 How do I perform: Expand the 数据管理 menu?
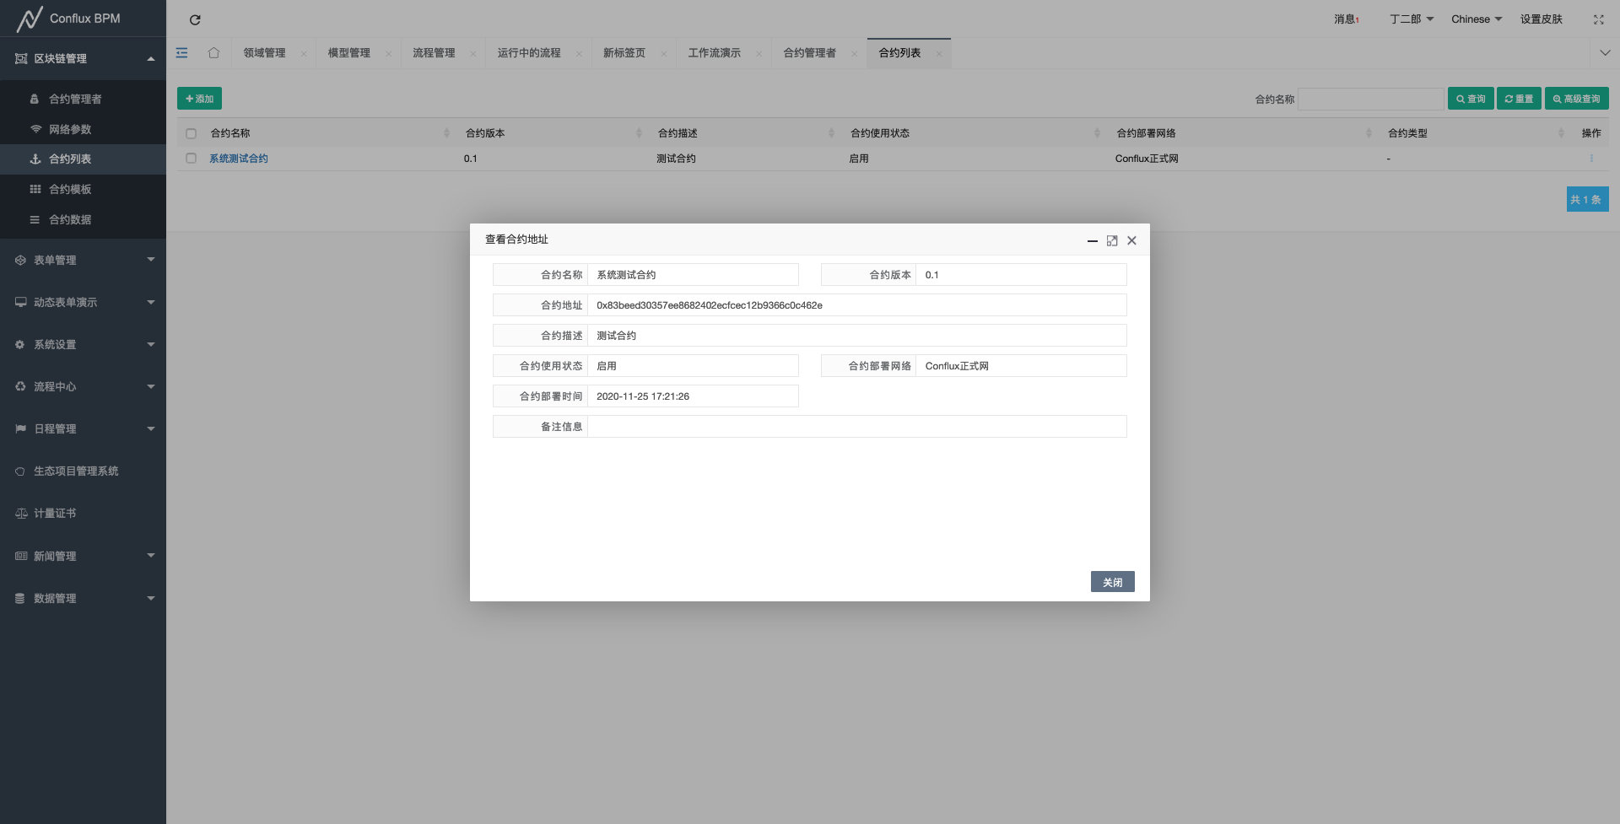[83, 598]
